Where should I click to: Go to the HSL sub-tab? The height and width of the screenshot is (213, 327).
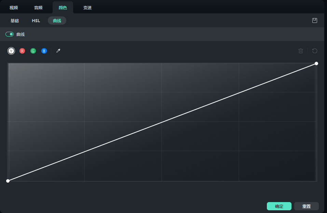(x=36, y=20)
